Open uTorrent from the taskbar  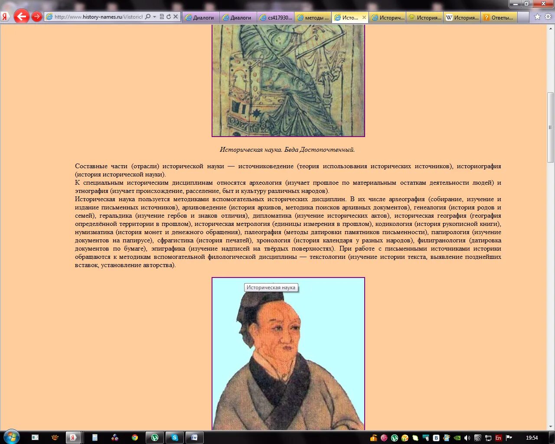click(x=155, y=437)
